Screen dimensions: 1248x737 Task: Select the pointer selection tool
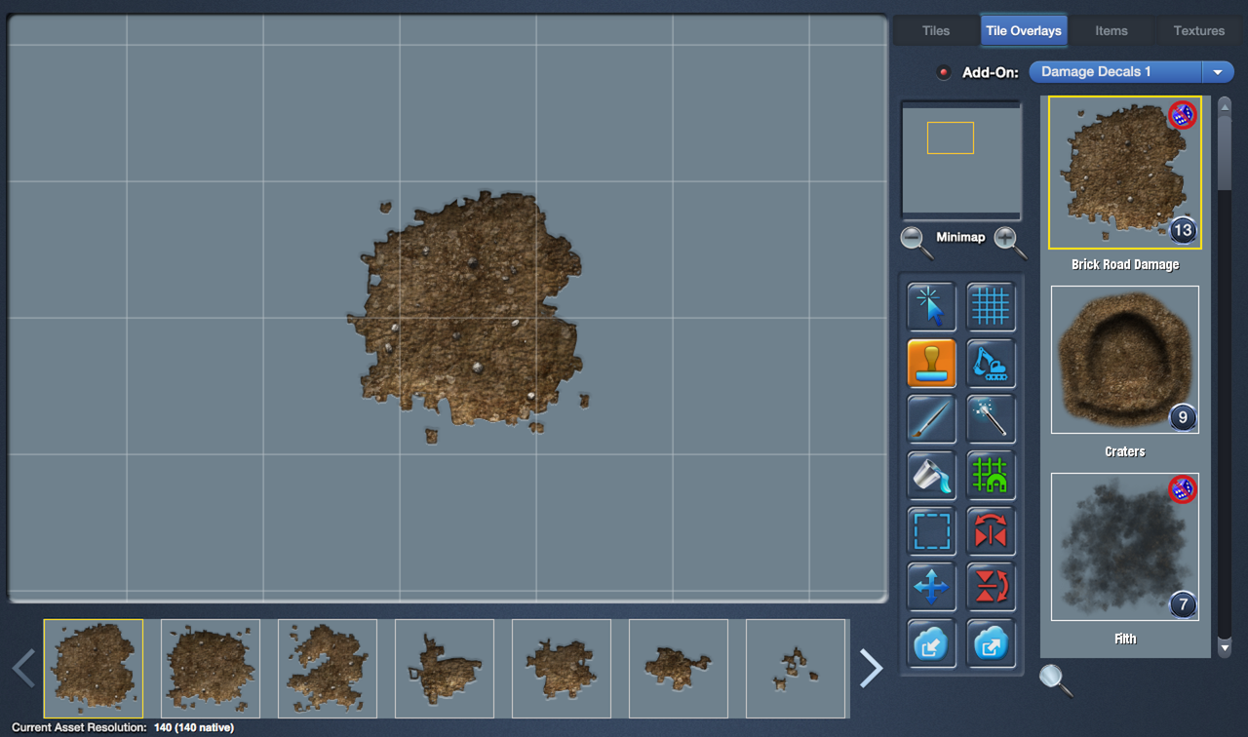click(931, 307)
